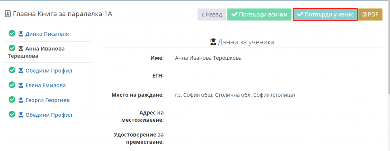Confirm student with Потвърди ученик

coord(325,15)
